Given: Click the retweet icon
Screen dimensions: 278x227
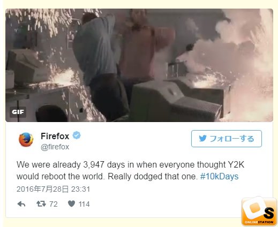Looking at the screenshot, I should 41,203.
